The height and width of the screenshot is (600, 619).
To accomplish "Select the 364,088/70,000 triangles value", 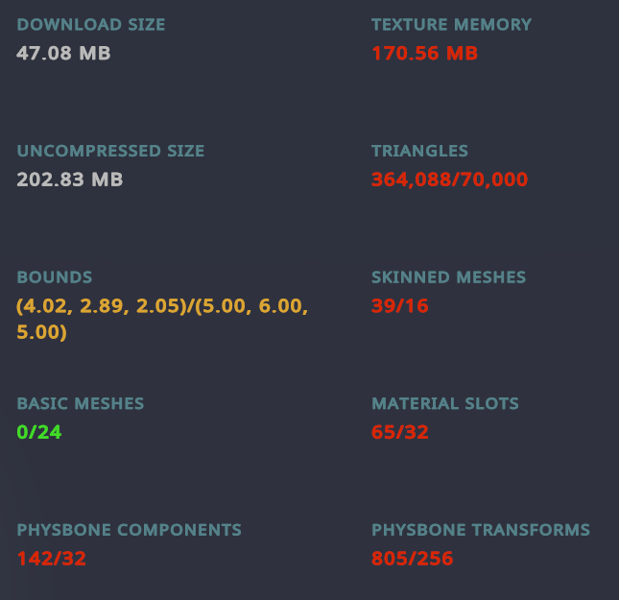I will [450, 180].
